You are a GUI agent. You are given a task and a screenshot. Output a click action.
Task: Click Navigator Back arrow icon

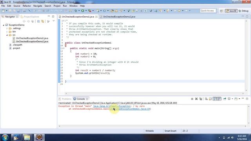(x=24, y=21)
